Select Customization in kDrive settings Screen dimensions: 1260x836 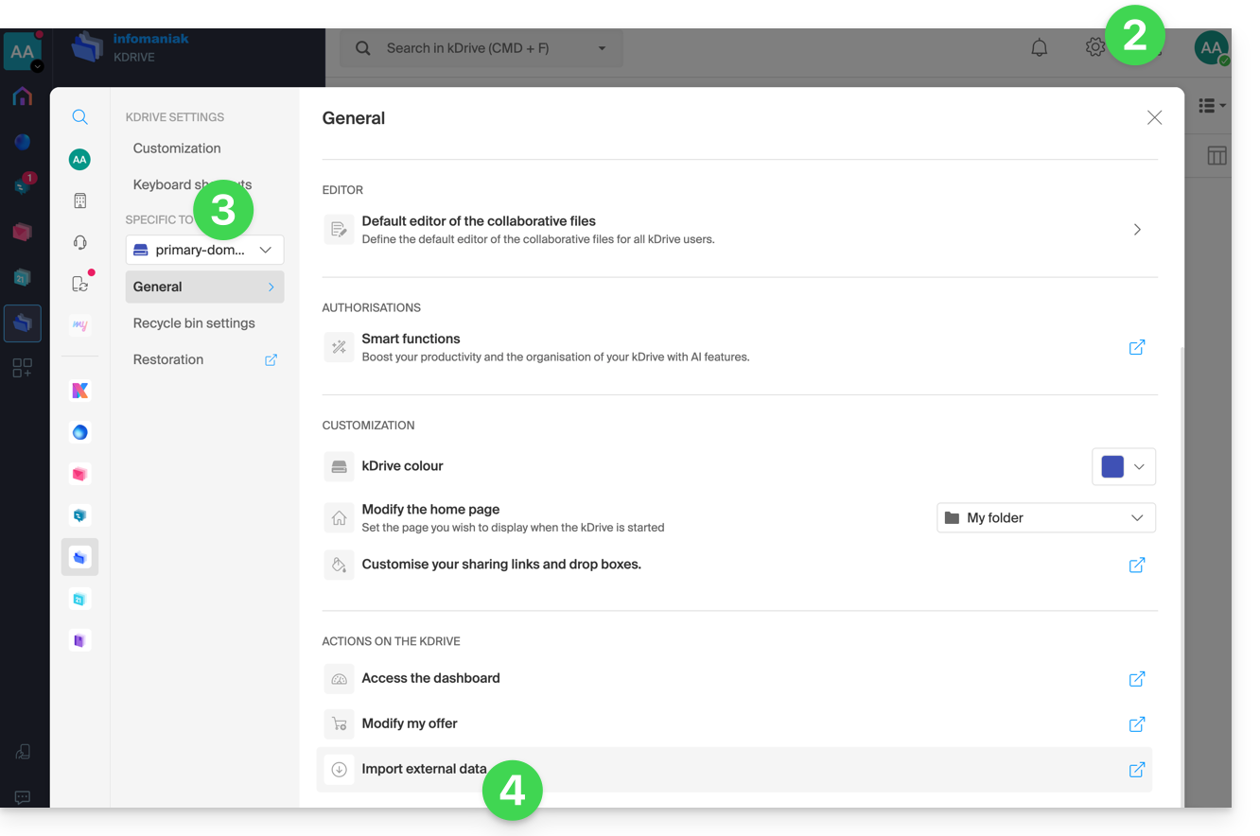pyautogui.click(x=177, y=148)
